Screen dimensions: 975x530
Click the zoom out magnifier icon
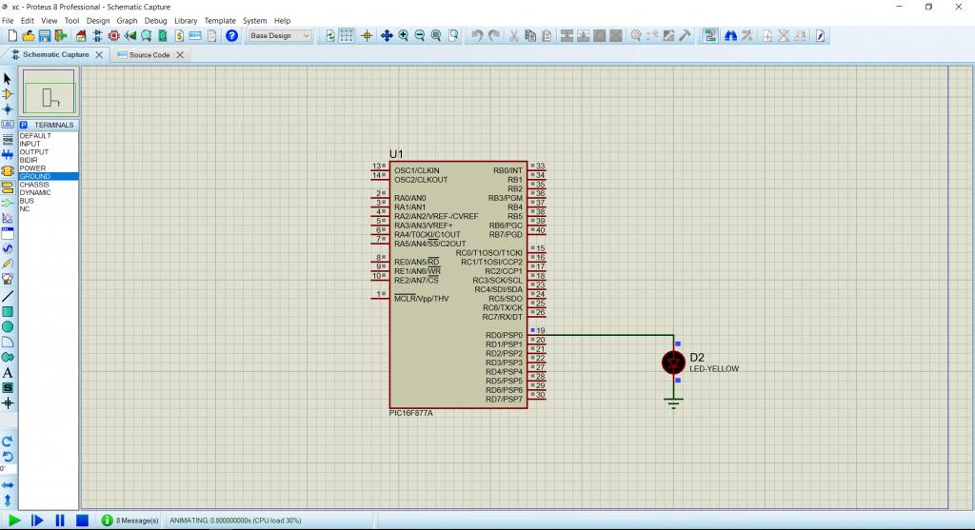pos(420,36)
